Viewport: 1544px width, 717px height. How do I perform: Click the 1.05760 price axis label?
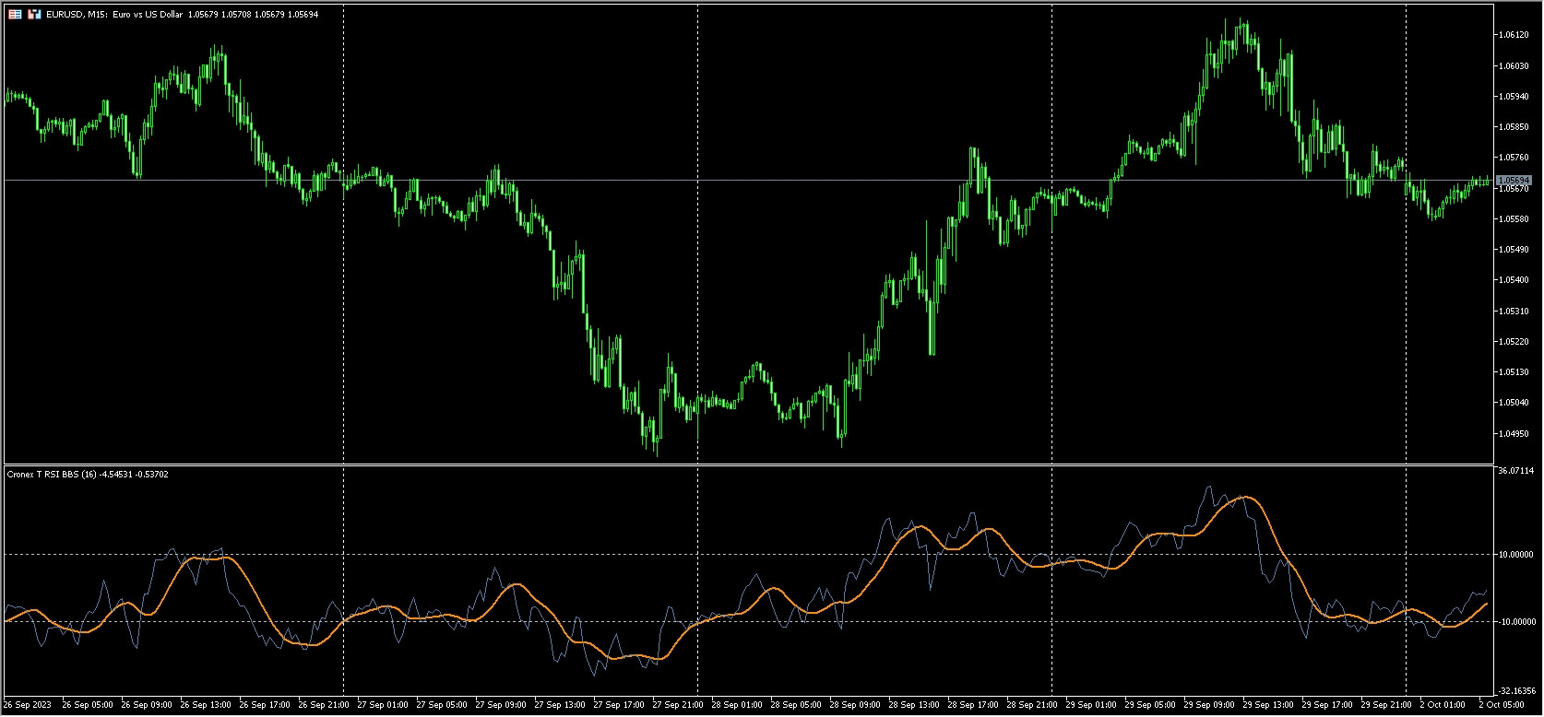click(1514, 158)
